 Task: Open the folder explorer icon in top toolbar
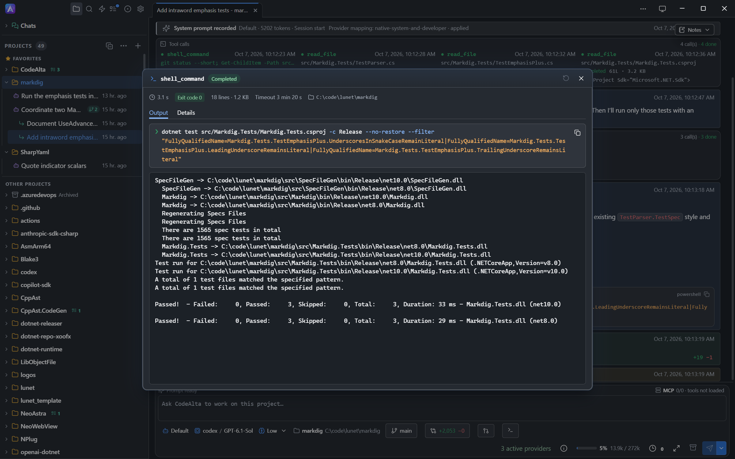(76, 9)
